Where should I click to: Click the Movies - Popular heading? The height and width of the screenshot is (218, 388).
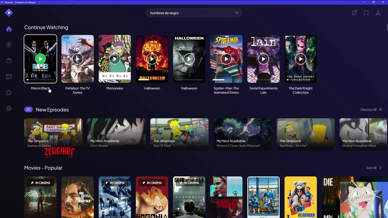point(43,168)
